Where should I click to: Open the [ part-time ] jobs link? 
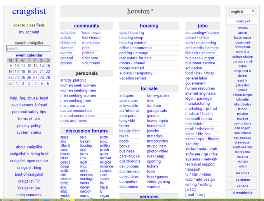click(x=195, y=195)
